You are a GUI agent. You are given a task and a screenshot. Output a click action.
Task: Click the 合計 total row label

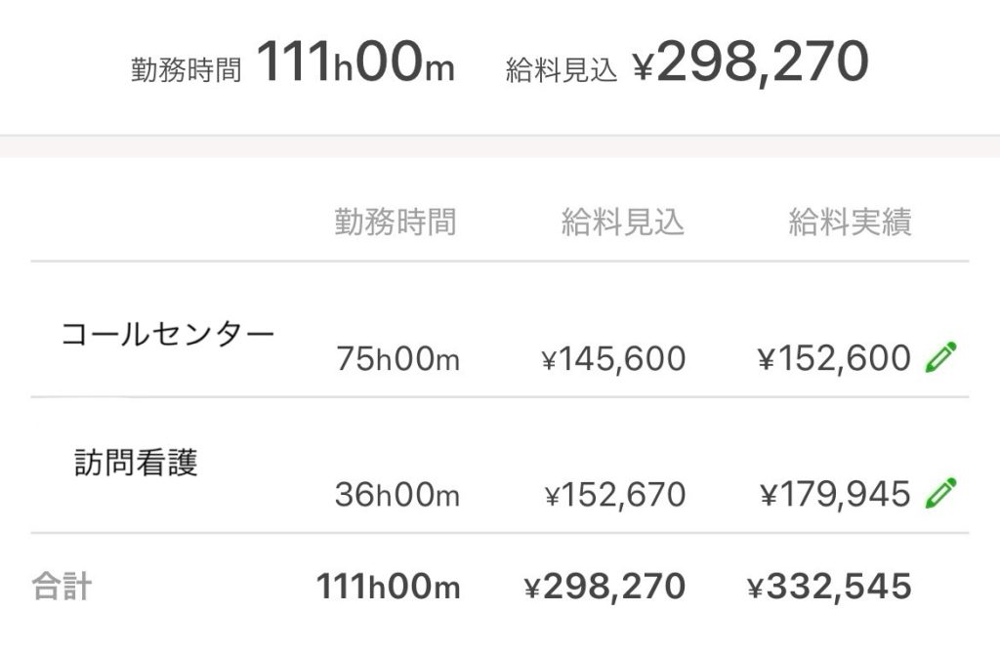click(62, 587)
